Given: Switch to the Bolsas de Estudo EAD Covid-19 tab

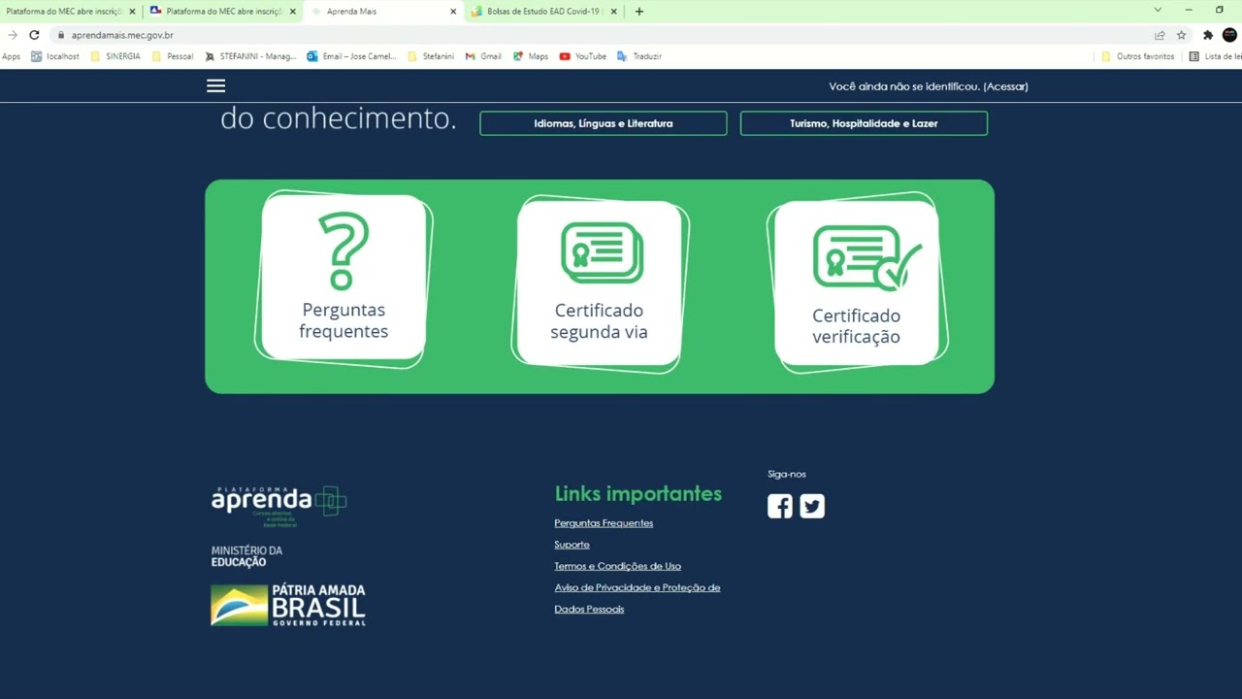Looking at the screenshot, I should click(x=544, y=12).
